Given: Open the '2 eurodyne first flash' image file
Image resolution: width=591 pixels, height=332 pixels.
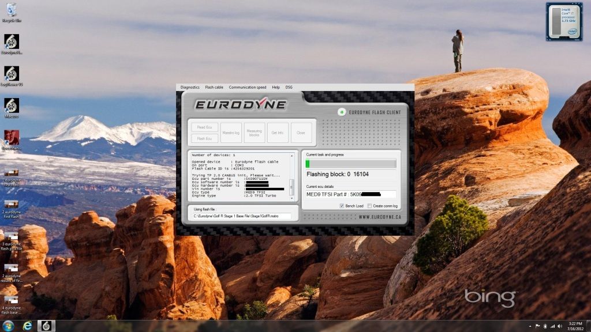Looking at the screenshot, I should 12,209.
